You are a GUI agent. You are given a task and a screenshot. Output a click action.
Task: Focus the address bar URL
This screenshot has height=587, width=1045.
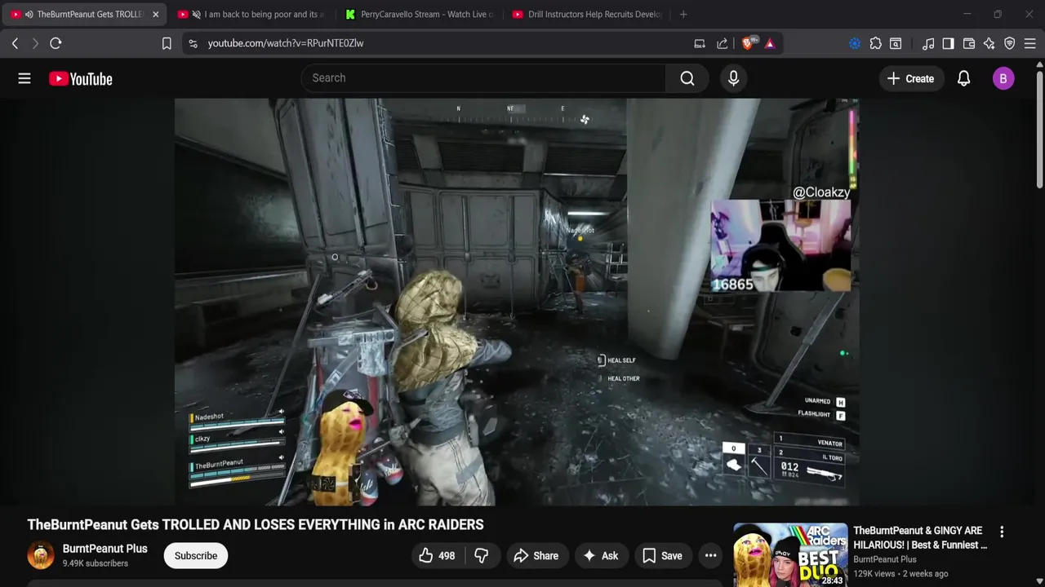(x=286, y=43)
